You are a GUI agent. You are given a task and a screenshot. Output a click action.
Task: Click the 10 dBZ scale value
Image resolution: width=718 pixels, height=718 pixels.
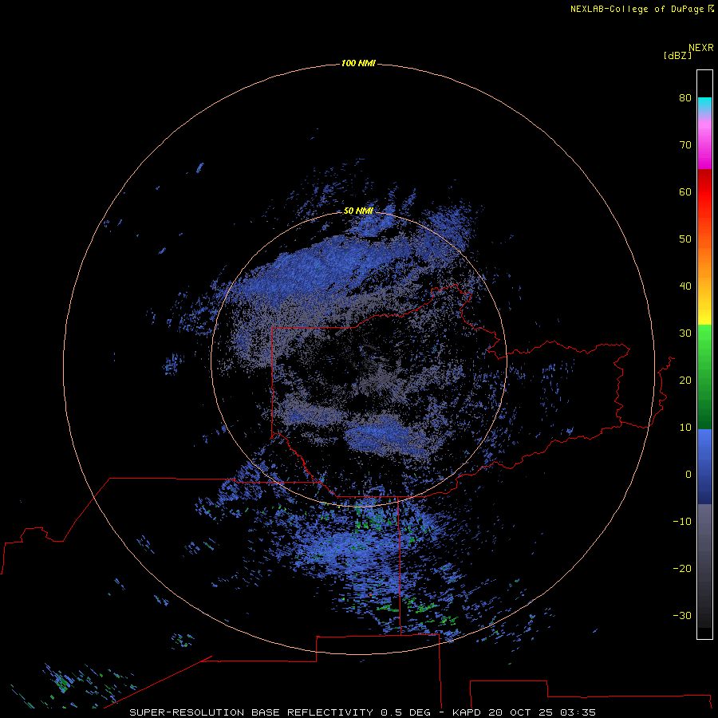(685, 428)
